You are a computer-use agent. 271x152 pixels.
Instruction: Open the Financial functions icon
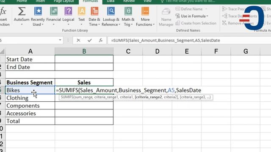tap(54, 12)
